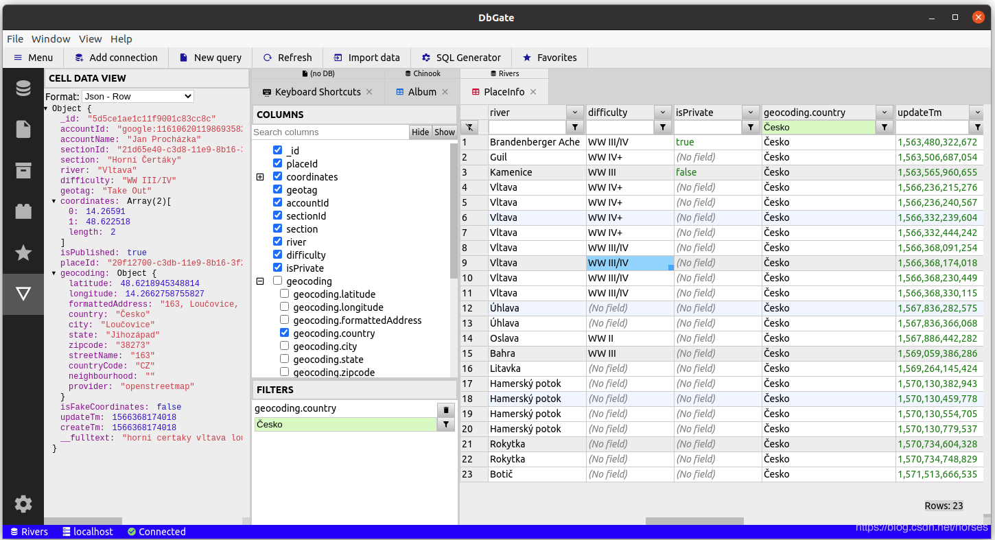Close the Keyboard Shortcuts tab
Image resolution: width=995 pixels, height=540 pixels.
pos(369,92)
